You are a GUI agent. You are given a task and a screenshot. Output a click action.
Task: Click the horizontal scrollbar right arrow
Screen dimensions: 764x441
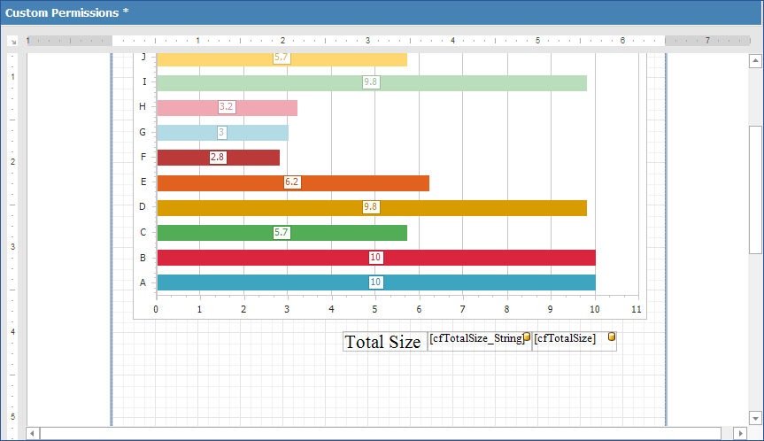(740, 433)
